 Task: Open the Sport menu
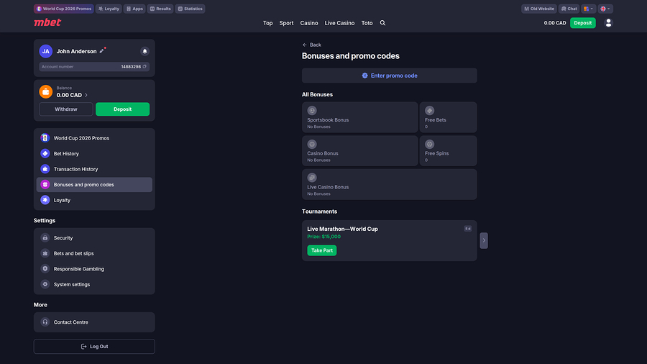(x=286, y=23)
